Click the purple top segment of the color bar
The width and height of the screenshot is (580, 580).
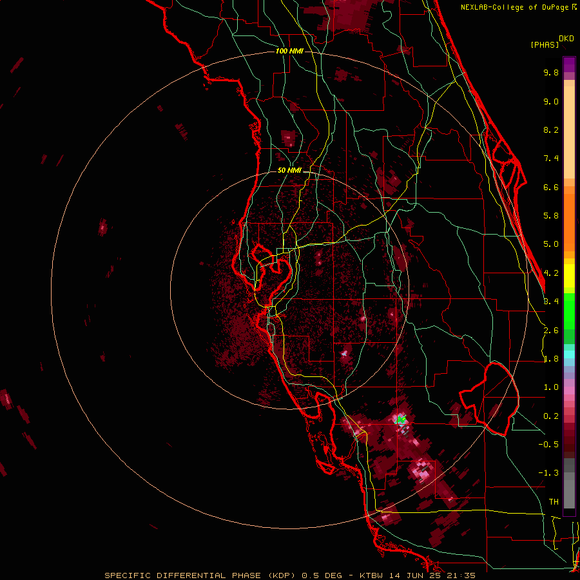click(x=569, y=64)
